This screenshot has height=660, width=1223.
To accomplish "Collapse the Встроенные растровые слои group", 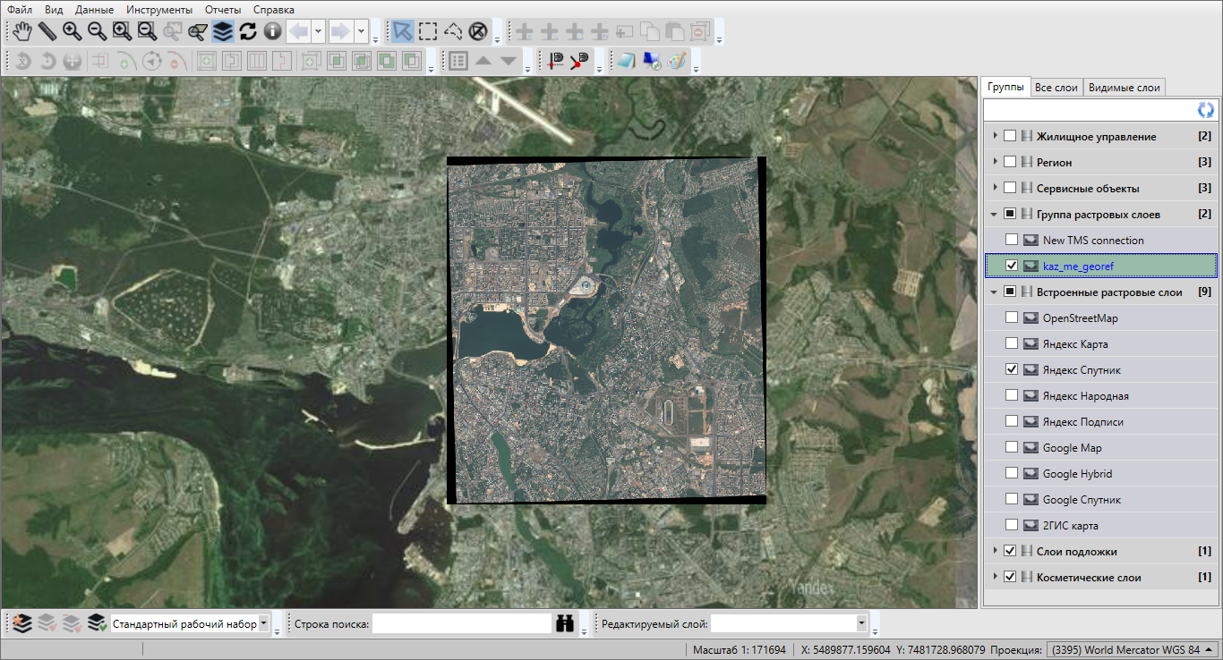I will coord(995,292).
